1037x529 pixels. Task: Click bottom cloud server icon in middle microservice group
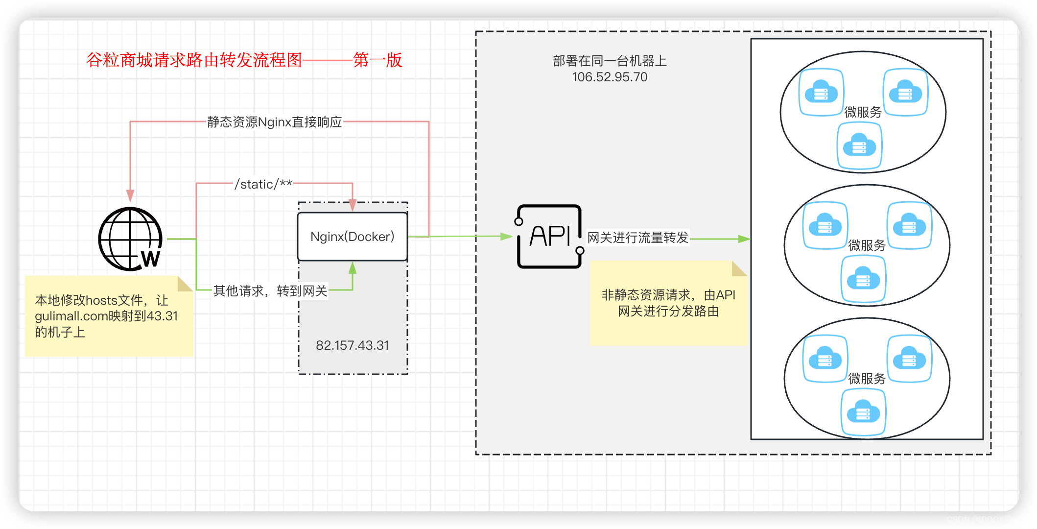pos(863,279)
